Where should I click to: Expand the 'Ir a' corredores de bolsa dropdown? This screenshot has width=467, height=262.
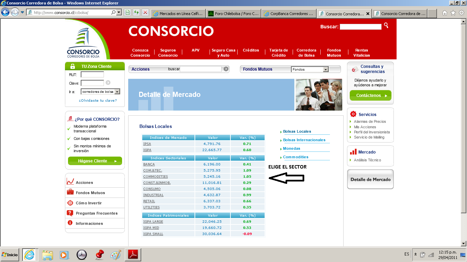click(x=117, y=92)
